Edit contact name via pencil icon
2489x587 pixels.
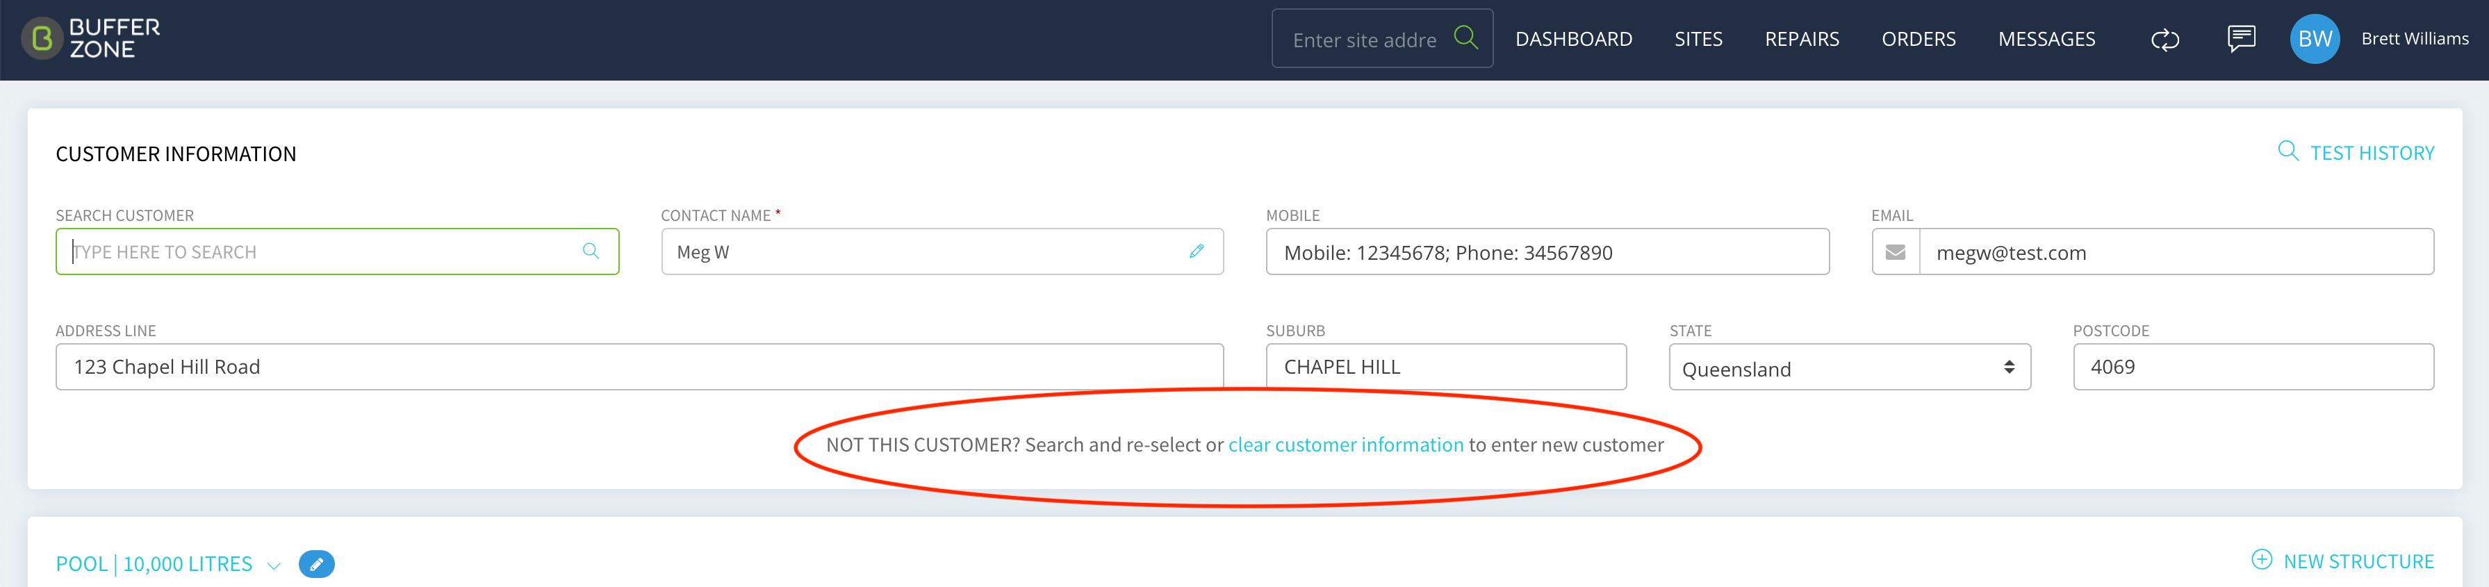click(x=1196, y=251)
